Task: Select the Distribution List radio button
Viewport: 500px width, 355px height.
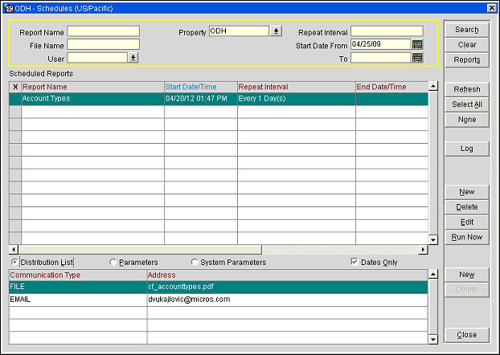Action: (14, 263)
